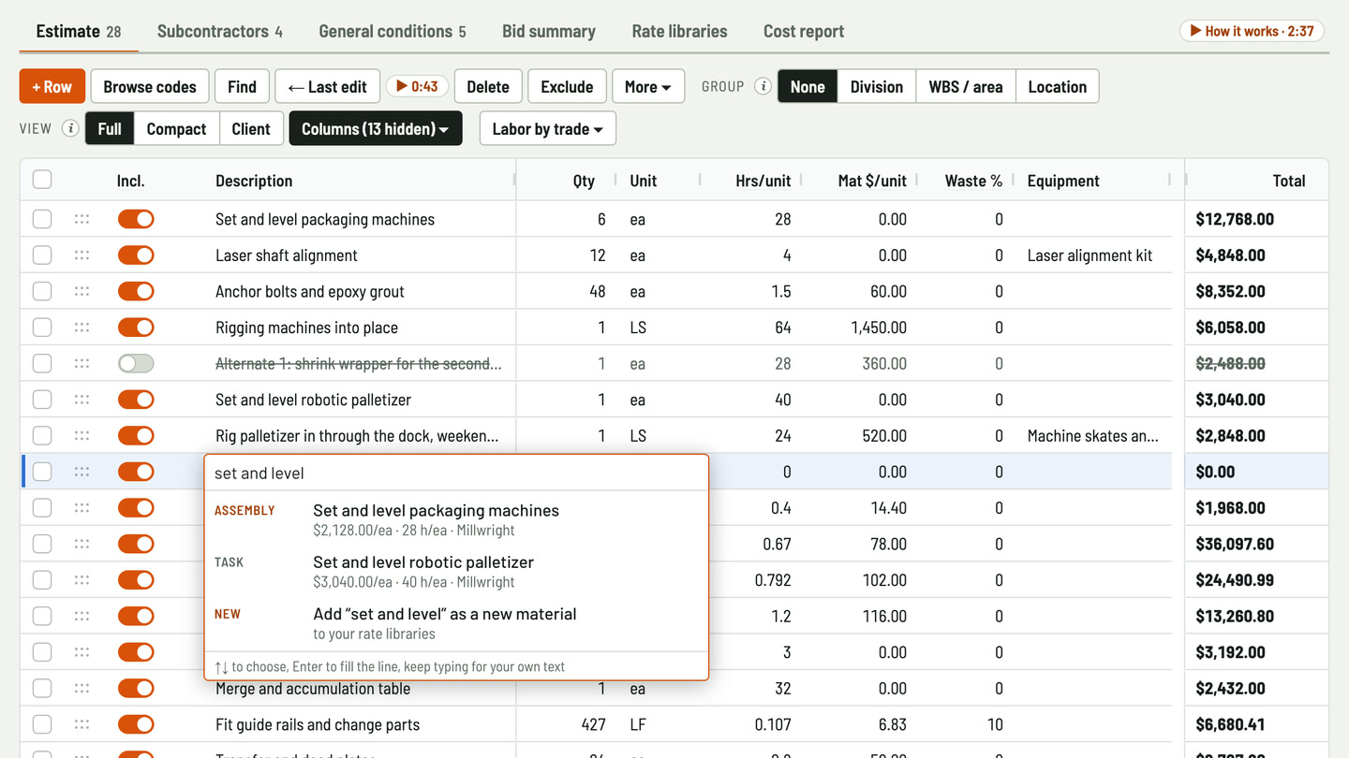Click drag handle for Set and level robotic palletizer

[82, 400]
